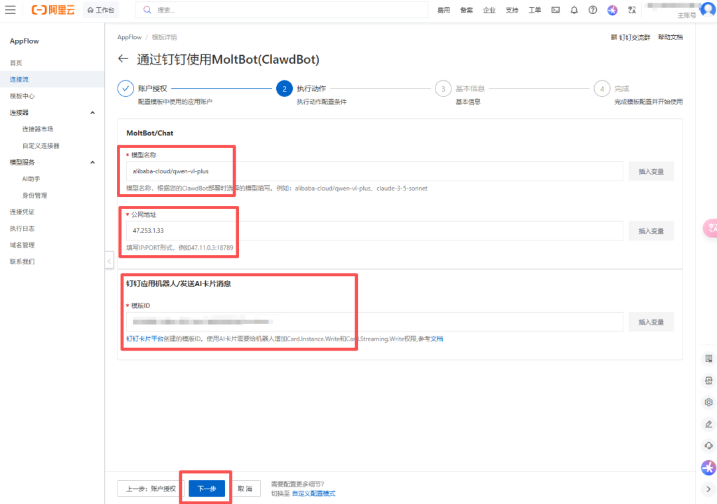Click step 2 执行动作 circle
The height and width of the screenshot is (504, 717).
click(284, 89)
